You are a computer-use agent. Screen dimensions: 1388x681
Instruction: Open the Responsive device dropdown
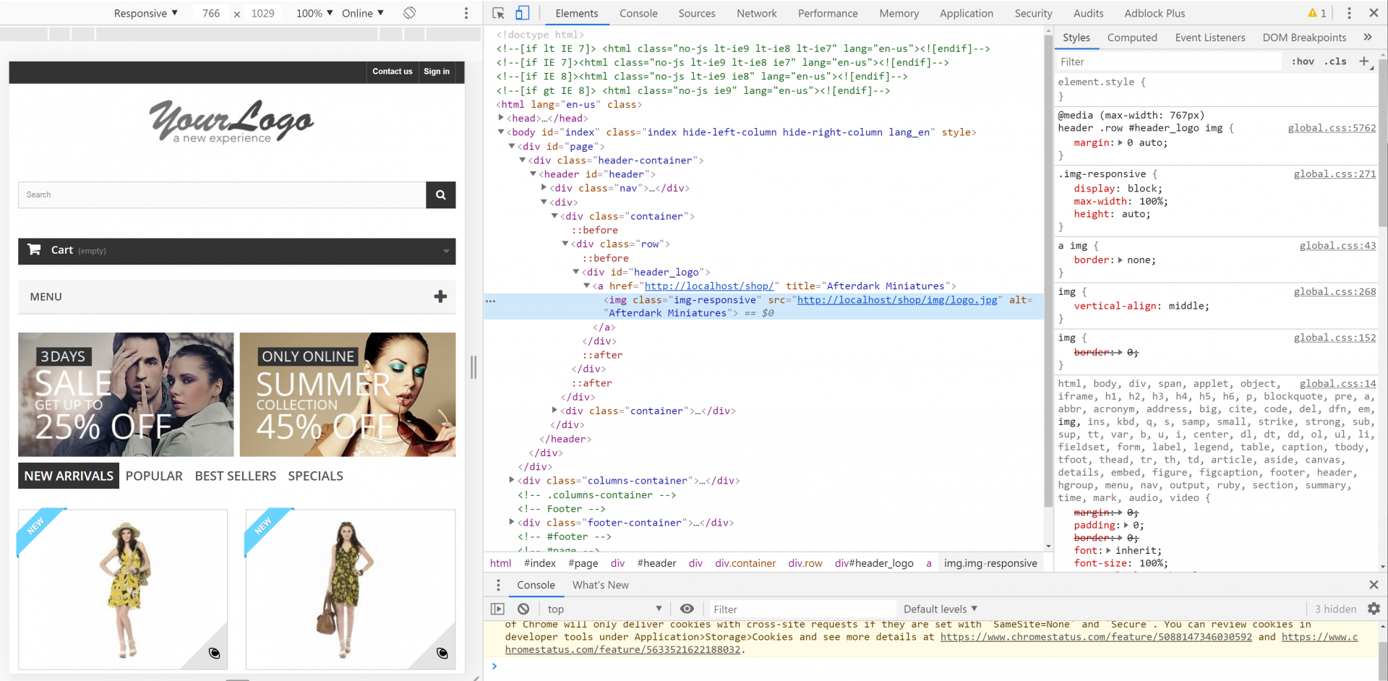tap(145, 13)
